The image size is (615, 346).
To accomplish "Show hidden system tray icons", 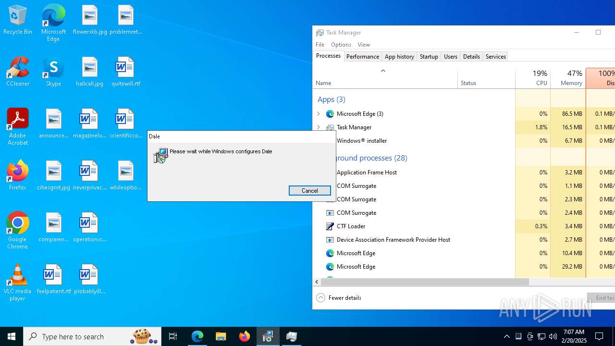I will [506, 336].
